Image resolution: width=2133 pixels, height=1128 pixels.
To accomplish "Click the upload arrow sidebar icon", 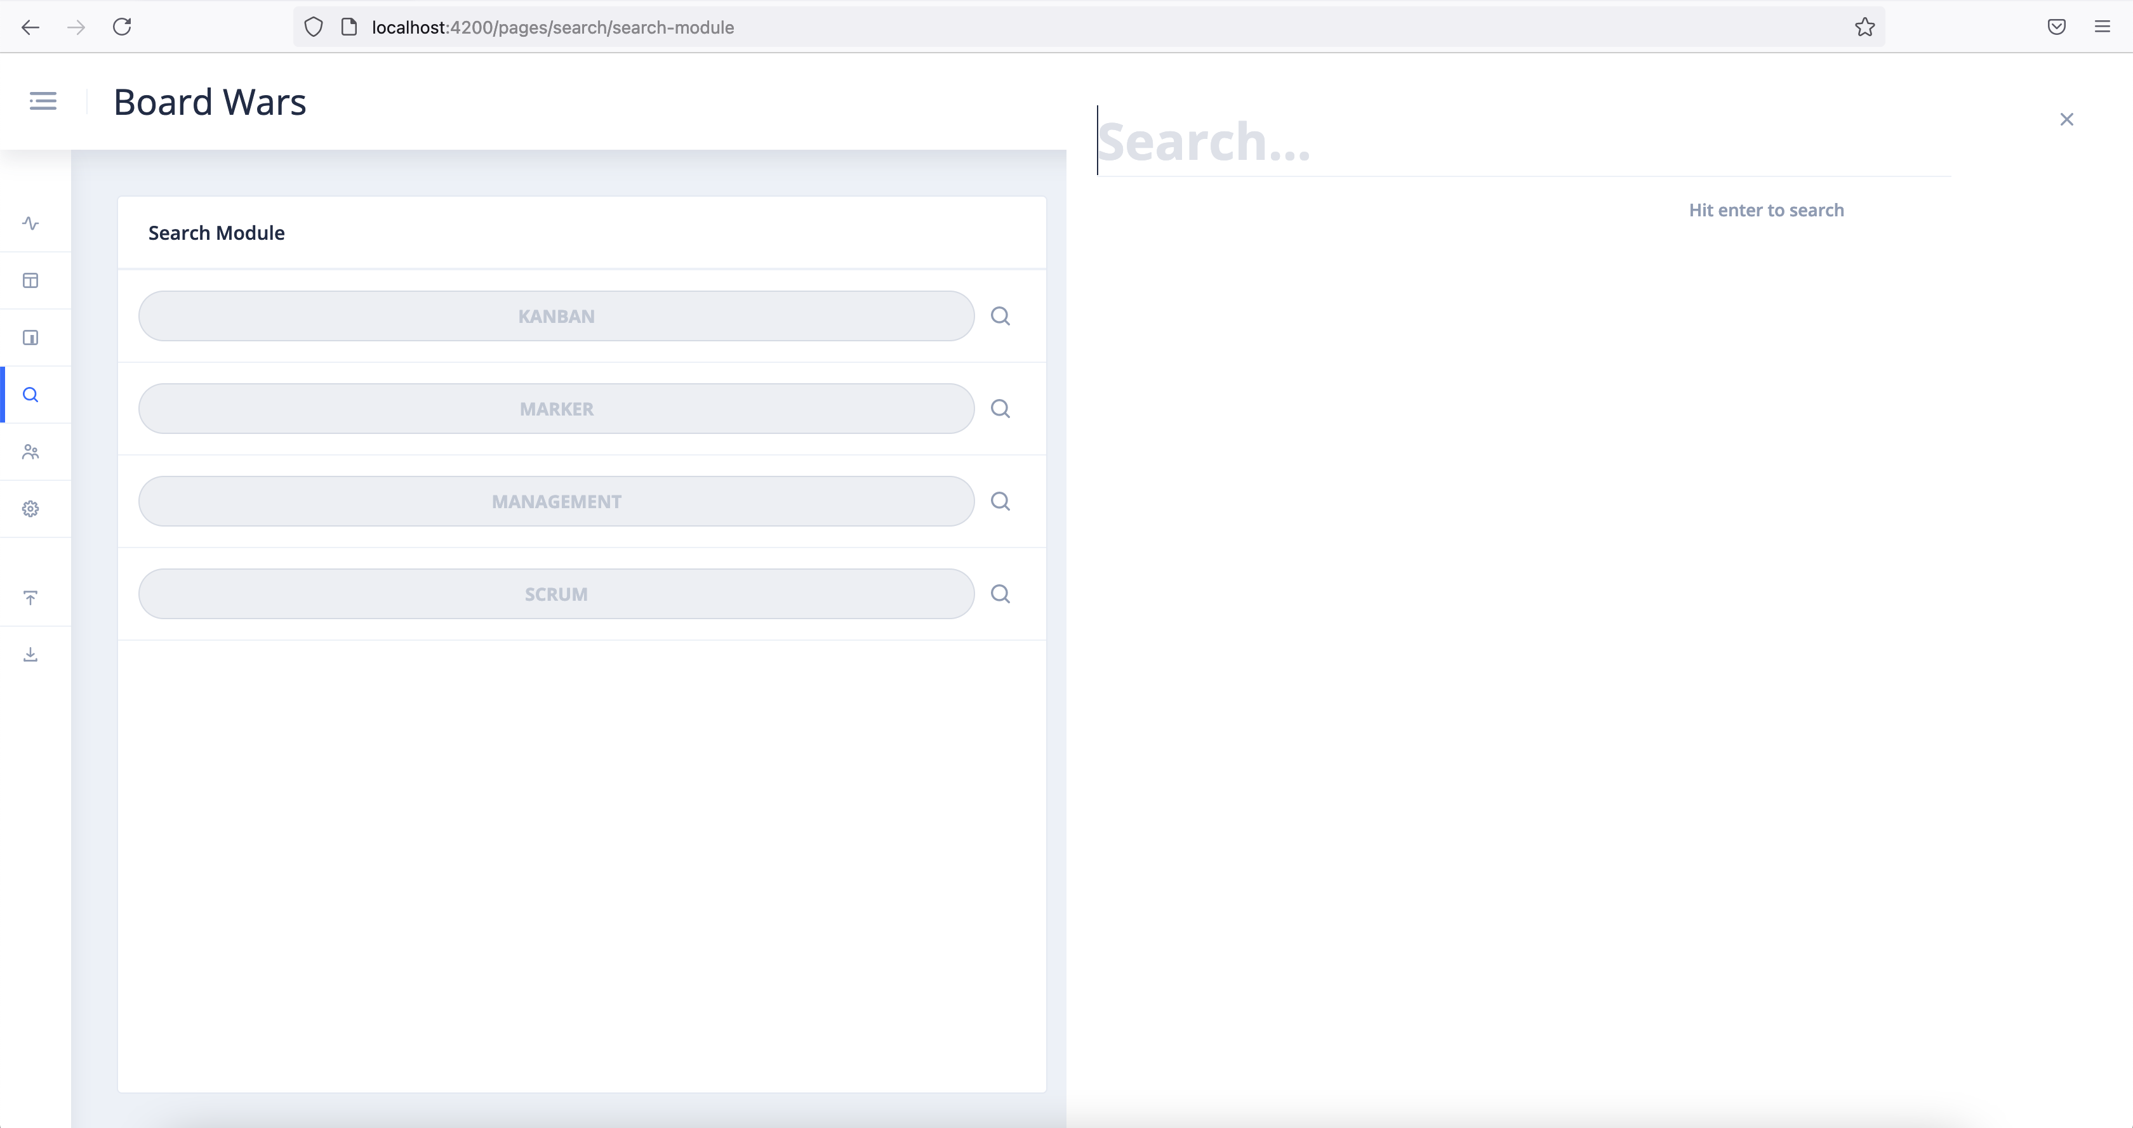I will point(30,598).
